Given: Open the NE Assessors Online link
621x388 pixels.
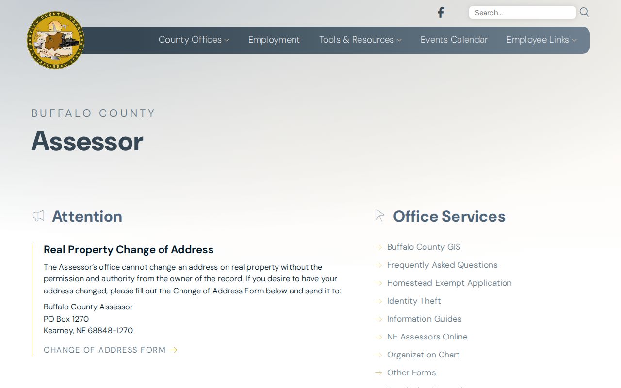Looking at the screenshot, I should click(427, 337).
